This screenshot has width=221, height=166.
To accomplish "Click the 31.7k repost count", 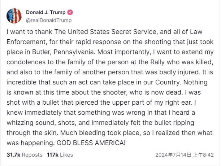I will tap(13, 154).
